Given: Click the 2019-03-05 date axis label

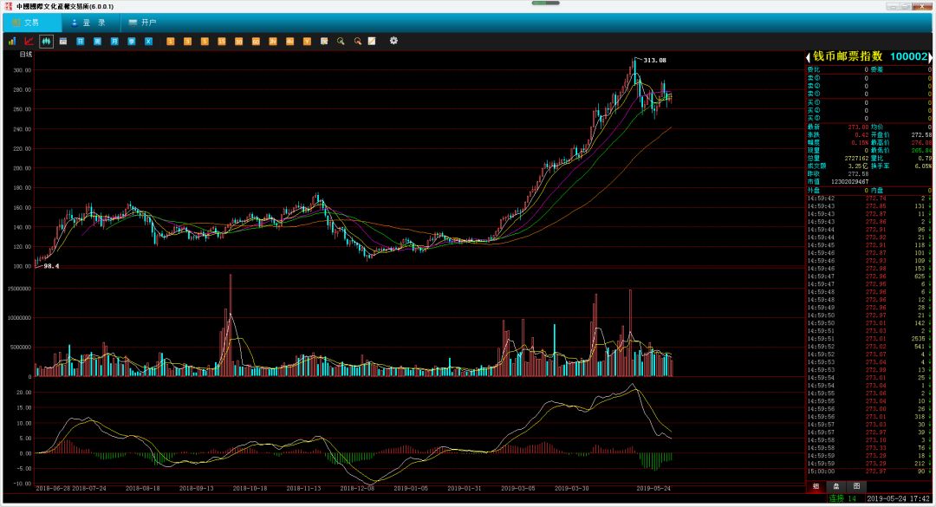Looking at the screenshot, I should click(x=517, y=489).
